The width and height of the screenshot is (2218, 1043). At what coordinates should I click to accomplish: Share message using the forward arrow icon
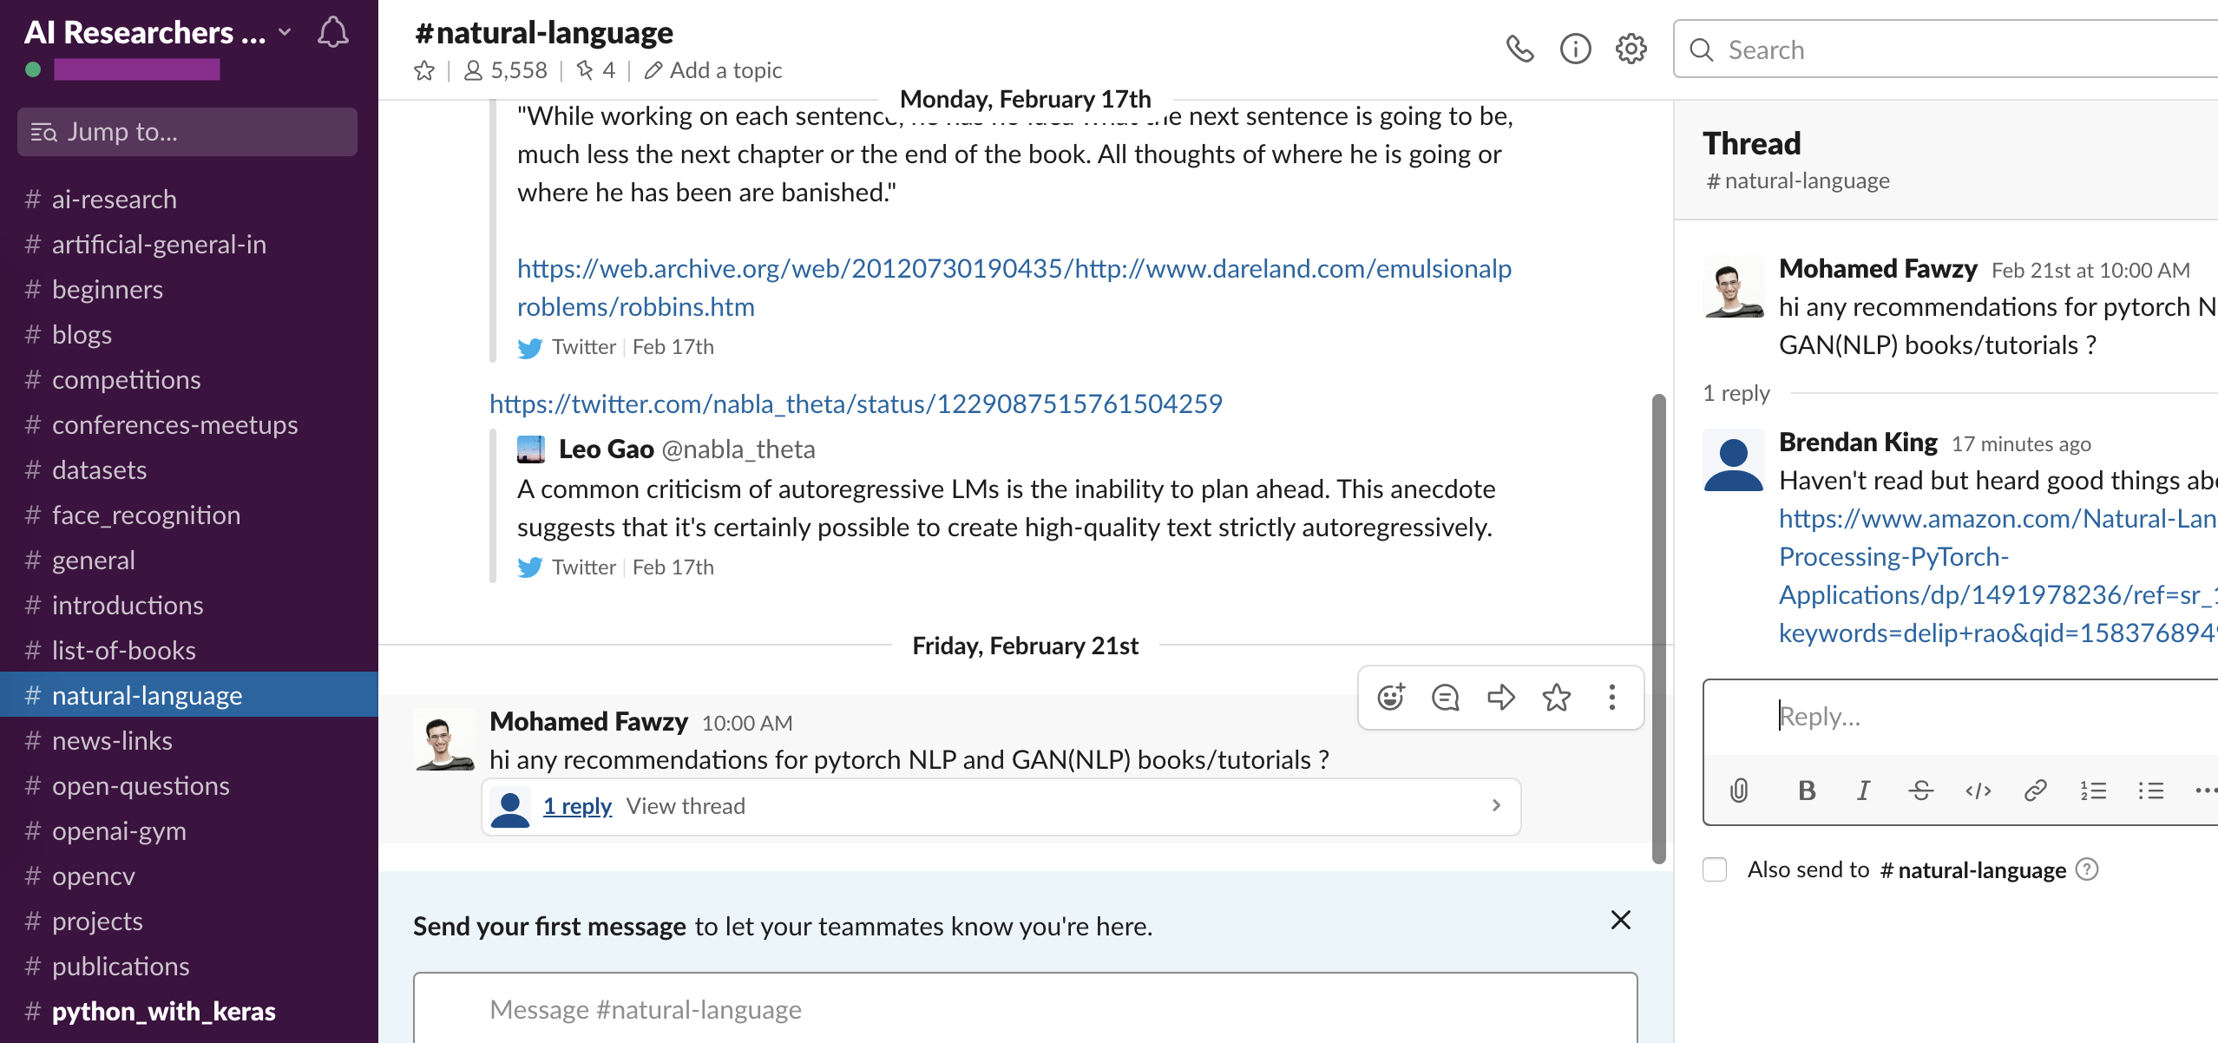coord(1501,697)
